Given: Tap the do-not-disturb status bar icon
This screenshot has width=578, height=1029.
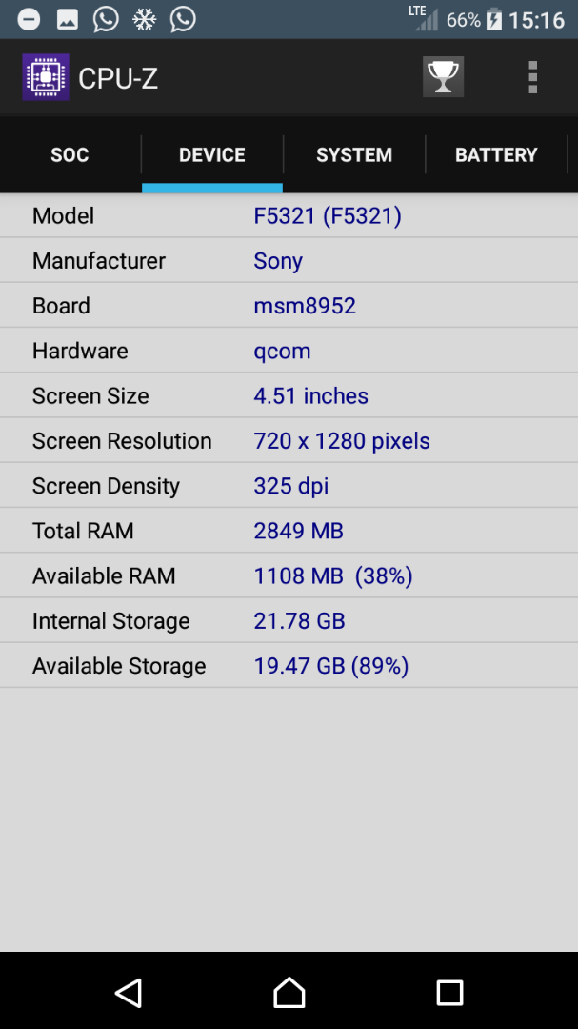Looking at the screenshot, I should (29, 20).
